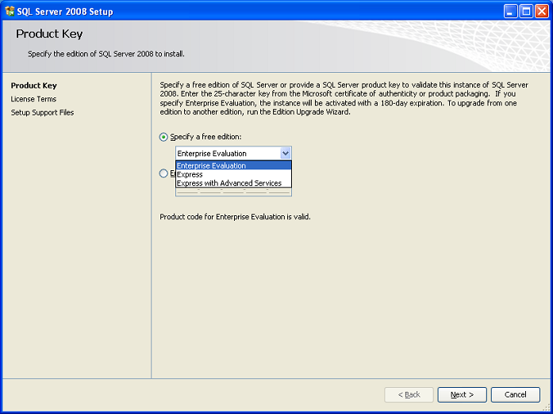Image resolution: width=553 pixels, height=414 pixels.
Task: Choose Express with Advanced Services option
Action: [x=233, y=184]
